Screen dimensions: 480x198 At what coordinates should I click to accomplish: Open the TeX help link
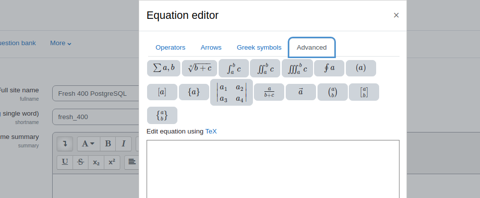click(211, 132)
